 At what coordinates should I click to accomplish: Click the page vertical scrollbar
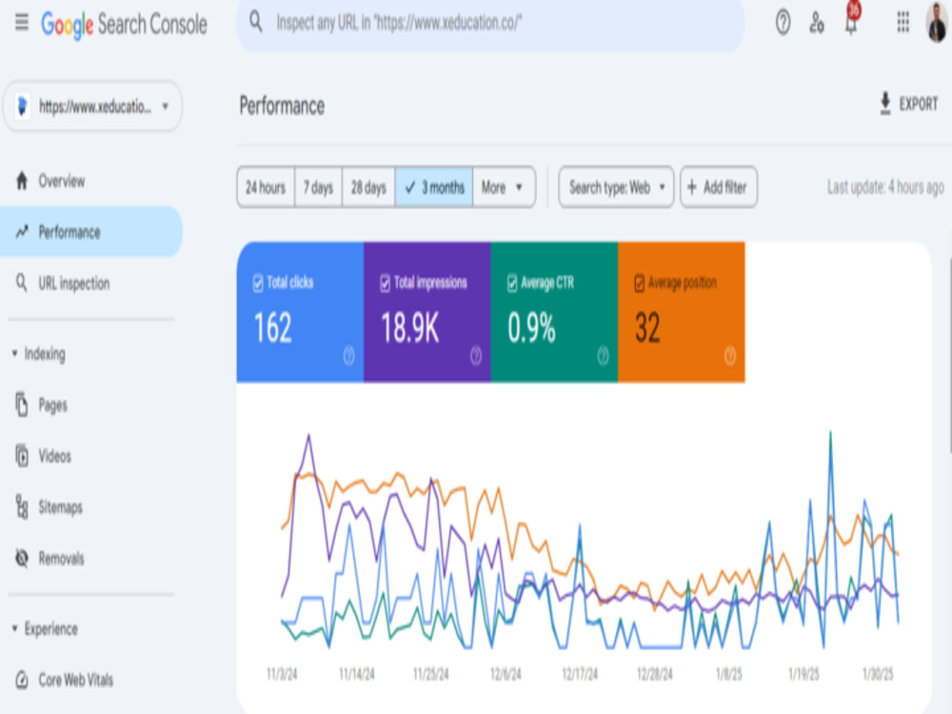pyautogui.click(x=949, y=355)
